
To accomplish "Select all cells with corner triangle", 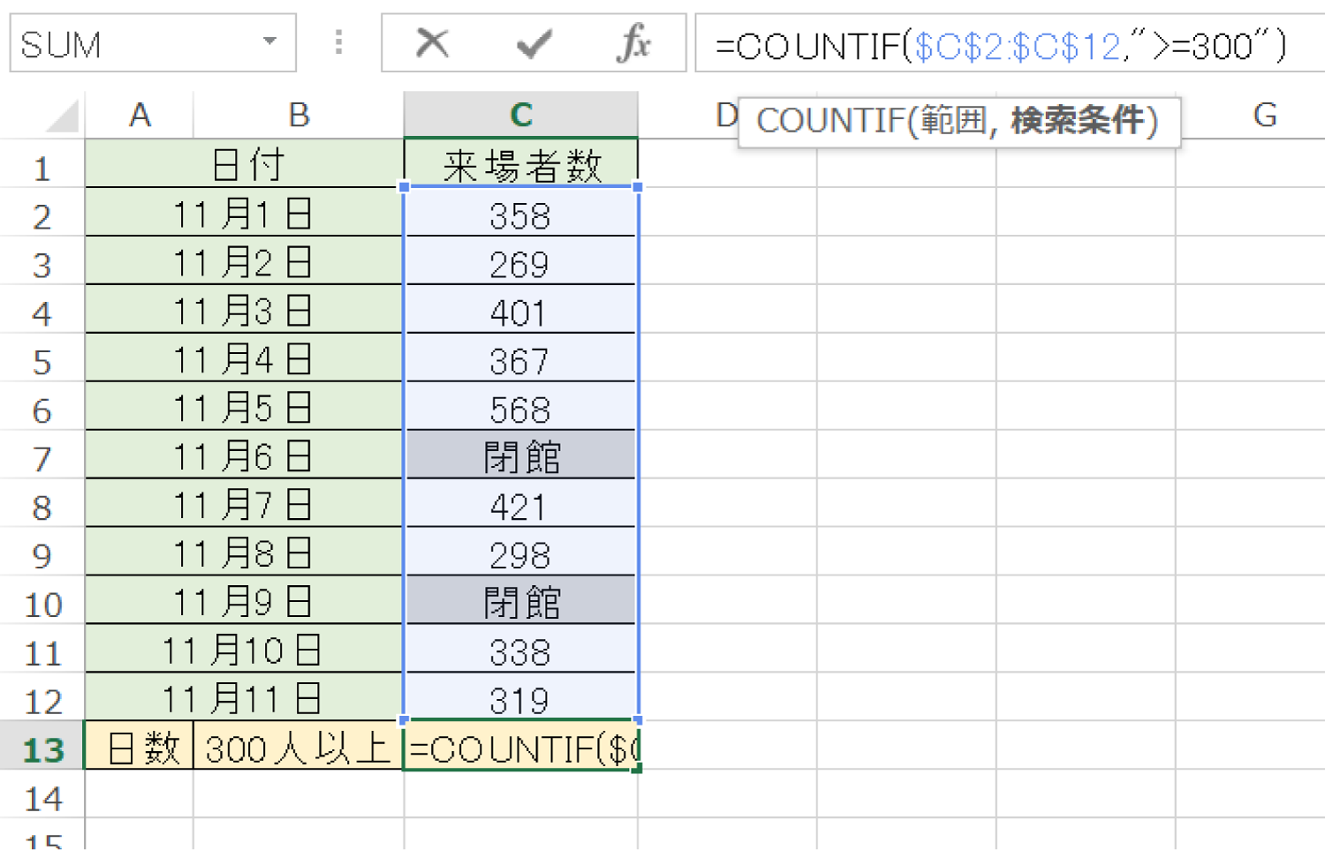I will coord(62,116).
